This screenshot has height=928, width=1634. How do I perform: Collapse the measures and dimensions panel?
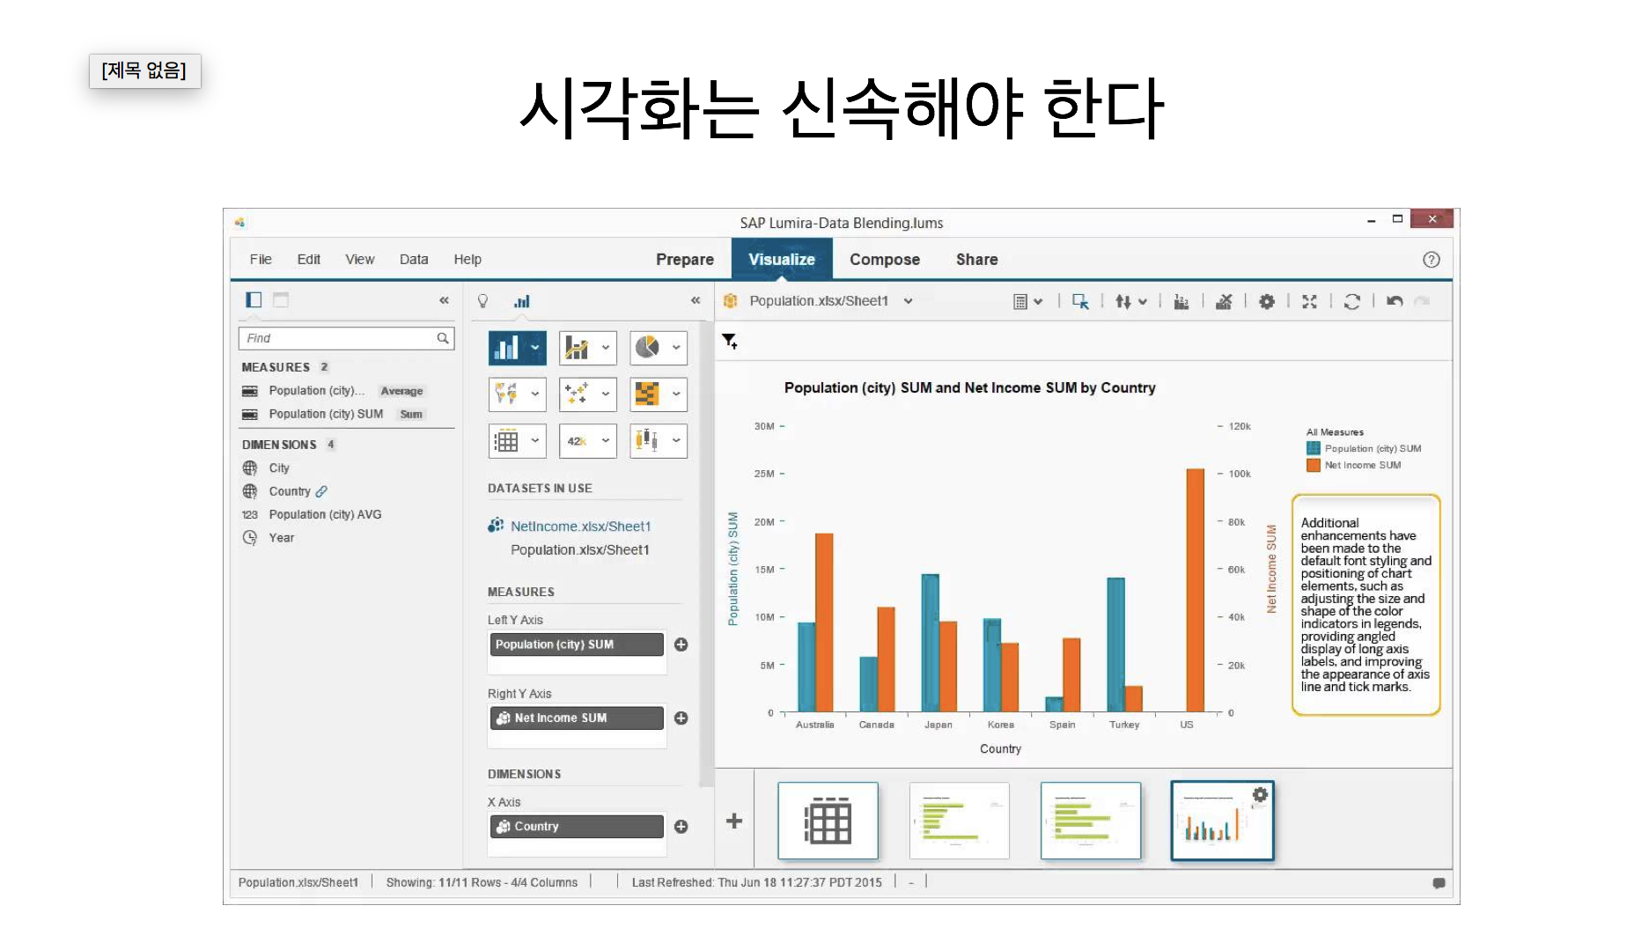[444, 300]
